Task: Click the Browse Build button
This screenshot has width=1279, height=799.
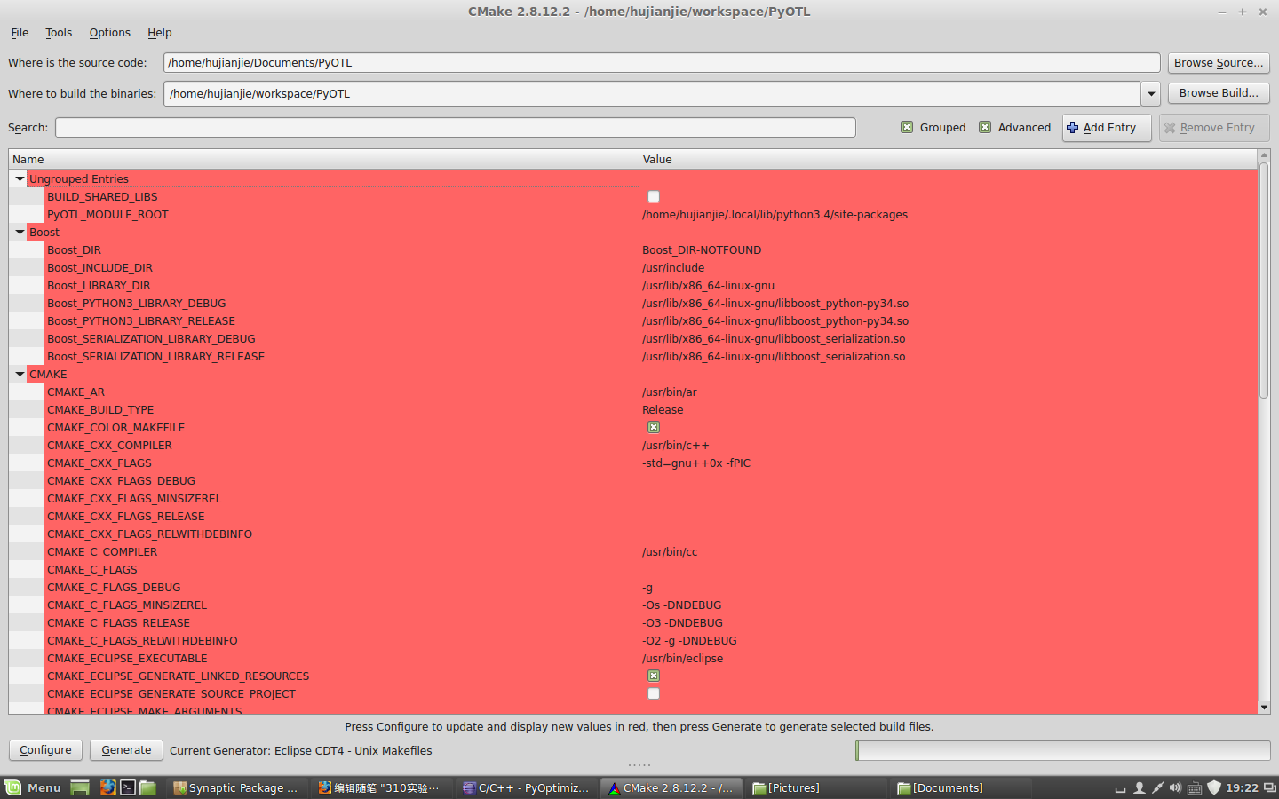Action: tap(1219, 93)
